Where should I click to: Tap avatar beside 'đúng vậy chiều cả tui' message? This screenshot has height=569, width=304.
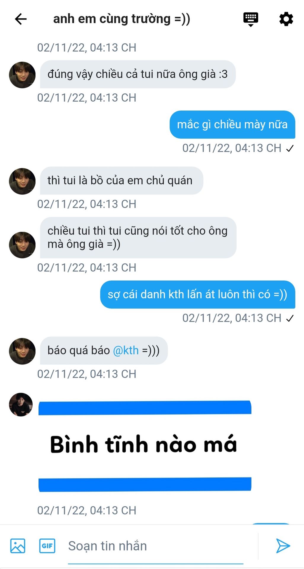(22, 75)
